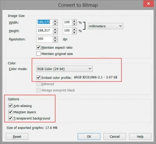The image size is (156, 144).
Task: Open the Color mode dropdown
Action: tap(64, 69)
